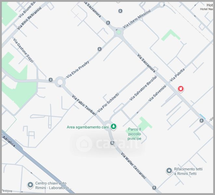Click the red property location marker
This screenshot has height=195, width=215.
point(181,89)
